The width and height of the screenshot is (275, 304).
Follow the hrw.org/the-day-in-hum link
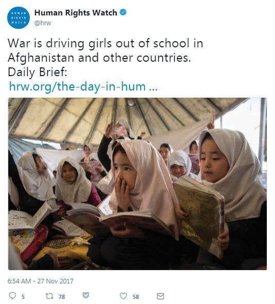pos(83,86)
